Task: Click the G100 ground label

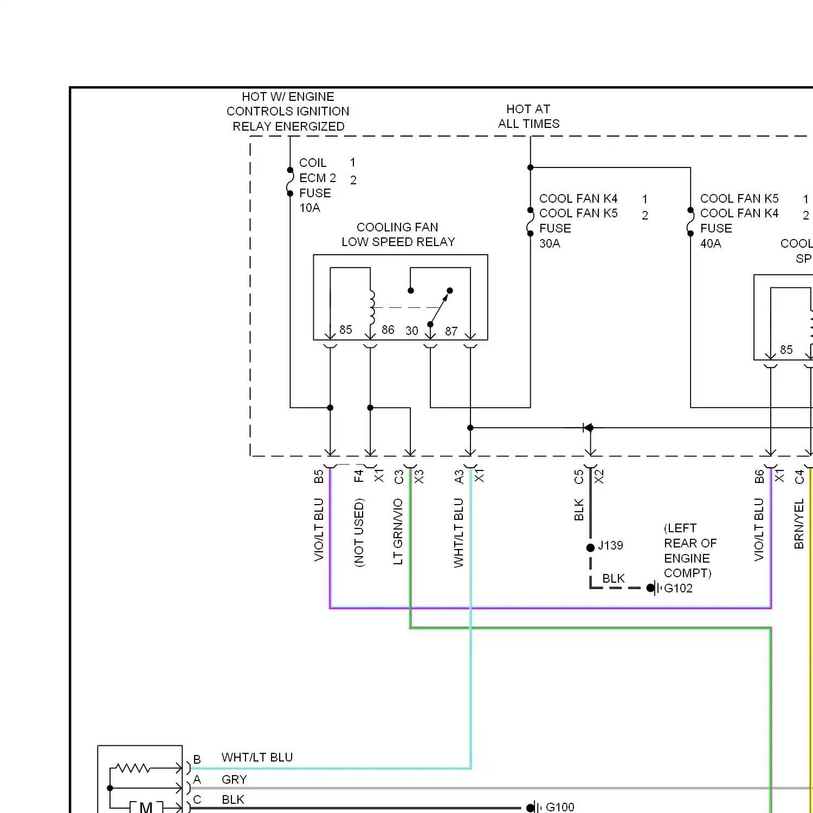Action: tap(560, 807)
